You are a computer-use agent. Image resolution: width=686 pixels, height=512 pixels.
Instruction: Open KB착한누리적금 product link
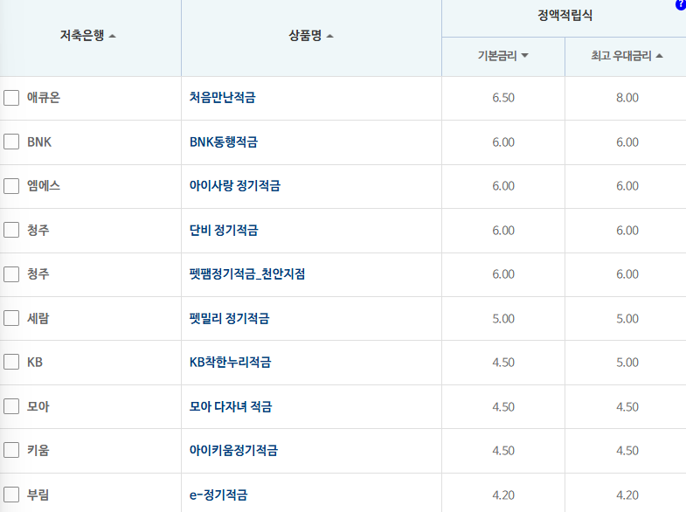pyautogui.click(x=230, y=362)
